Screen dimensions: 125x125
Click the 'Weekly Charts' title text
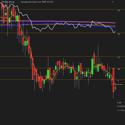coord(8,2)
